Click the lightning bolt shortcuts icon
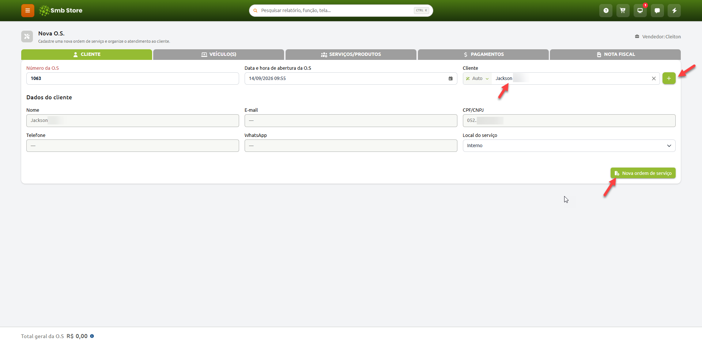This screenshot has height=345, width=702. pyautogui.click(x=674, y=11)
